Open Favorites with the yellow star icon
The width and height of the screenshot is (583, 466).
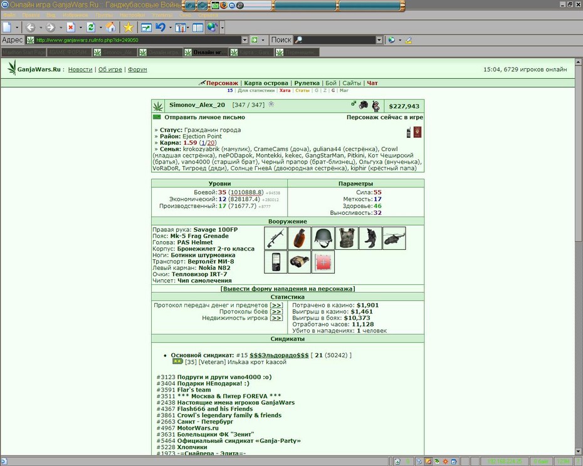[x=129, y=27]
